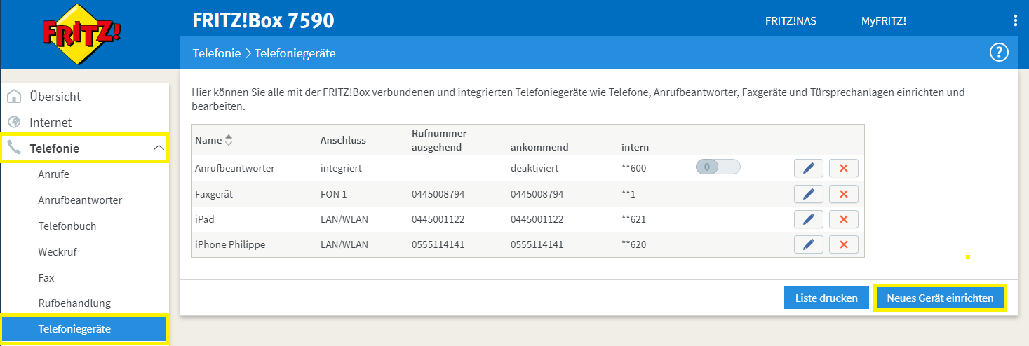This screenshot has width=1029, height=346.
Task: Delete the iPhone Philippe entry red X
Action: pyautogui.click(x=844, y=244)
